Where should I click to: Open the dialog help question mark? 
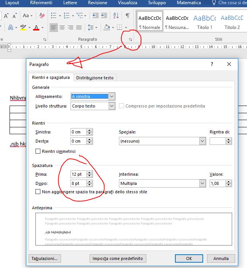pos(212,64)
